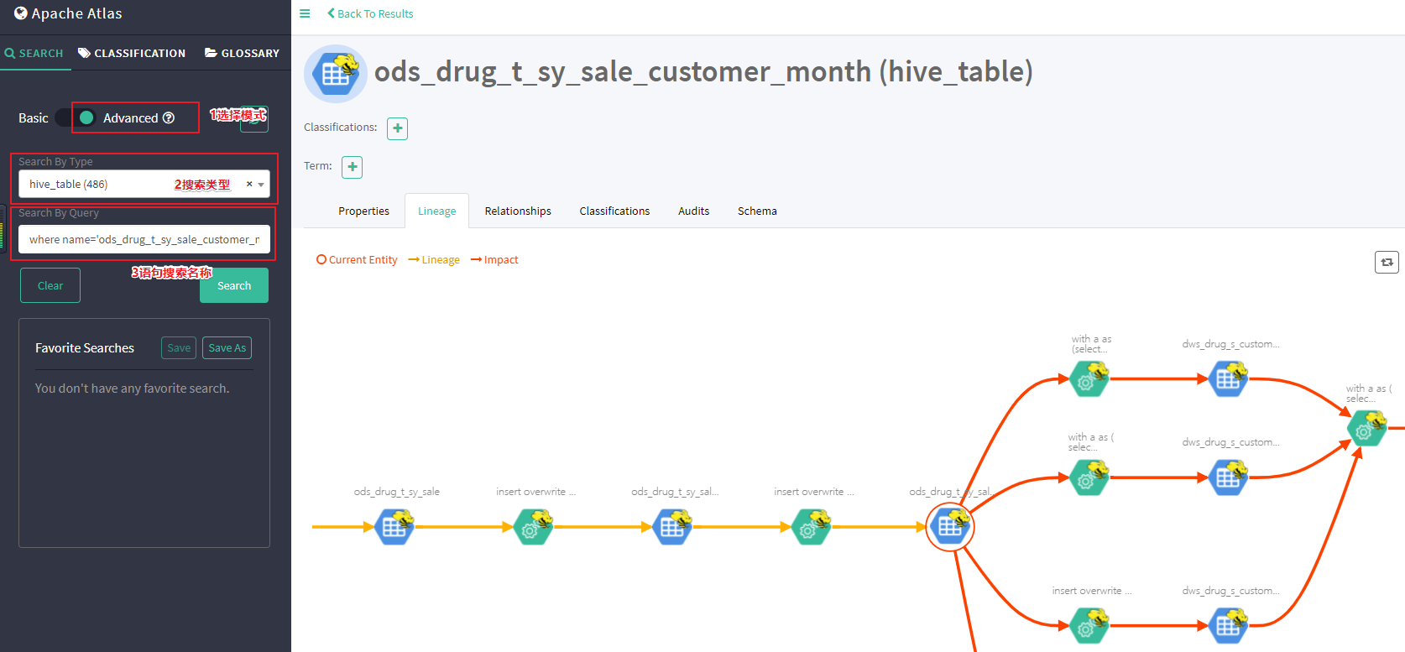1405x652 pixels.
Task: Click the green Search button
Action: pos(234,285)
